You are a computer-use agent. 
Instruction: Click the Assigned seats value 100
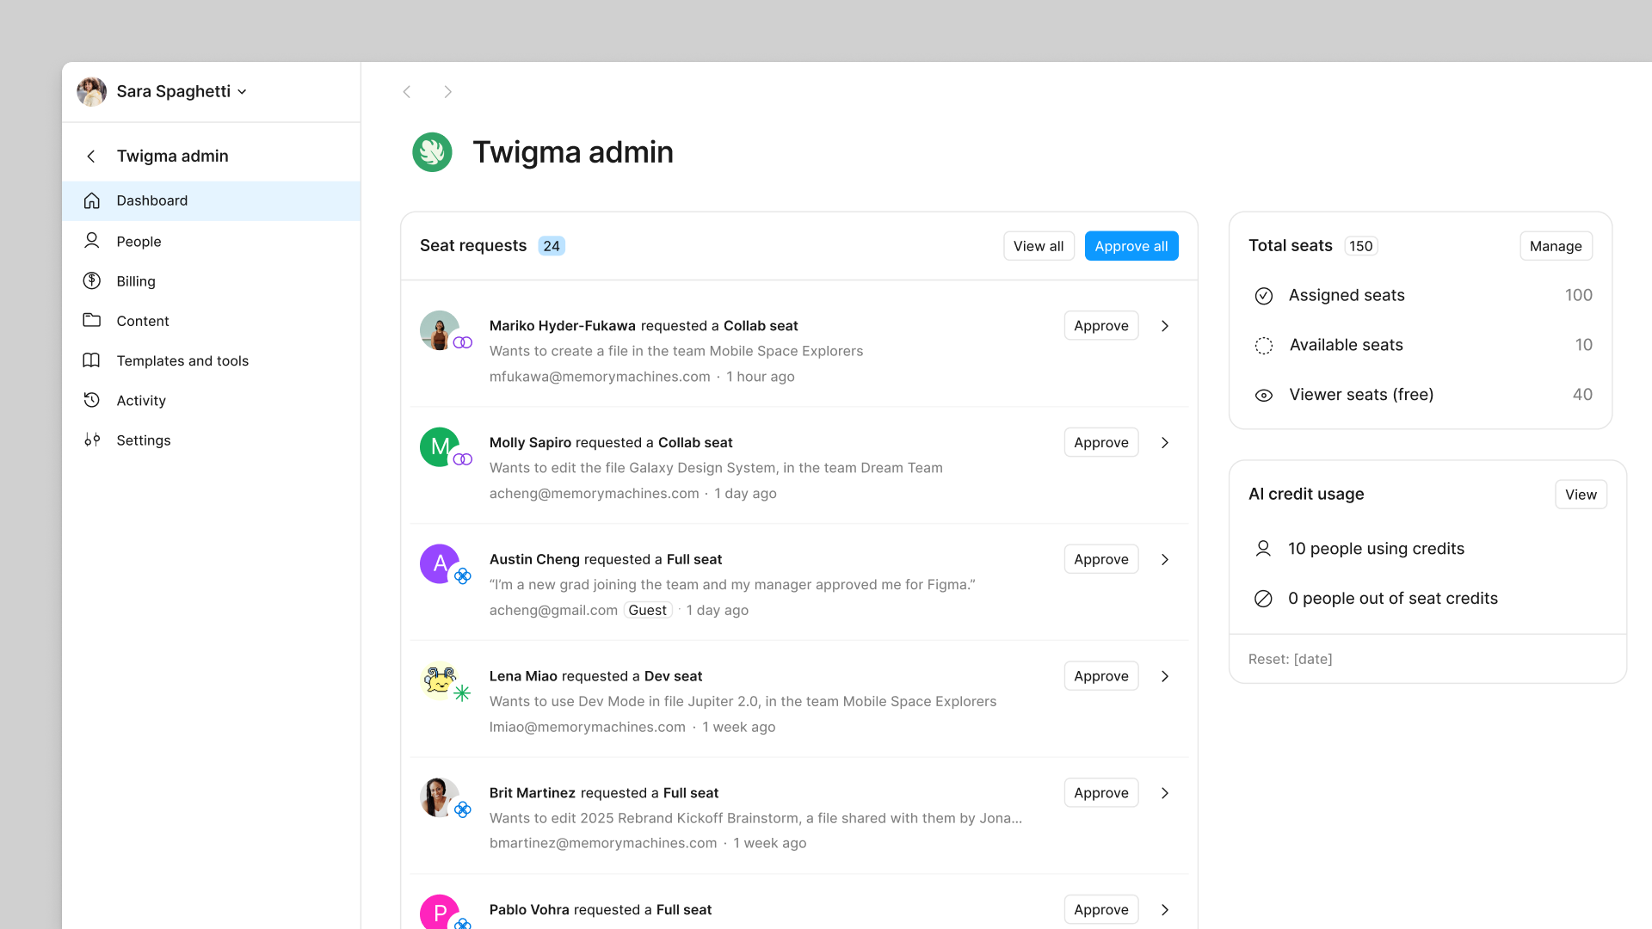click(1579, 295)
